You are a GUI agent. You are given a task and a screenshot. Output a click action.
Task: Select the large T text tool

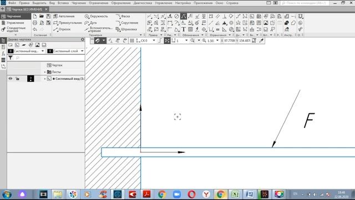click(x=184, y=29)
